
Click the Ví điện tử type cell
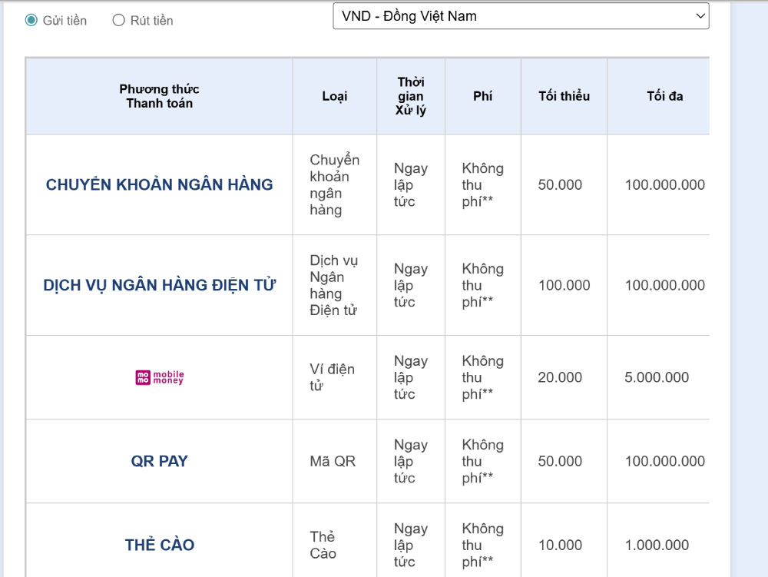332,377
